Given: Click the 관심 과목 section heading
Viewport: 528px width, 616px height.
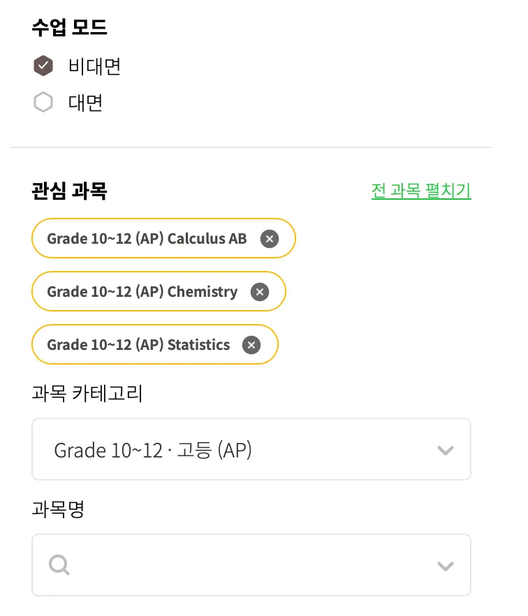Looking at the screenshot, I should pos(69,191).
